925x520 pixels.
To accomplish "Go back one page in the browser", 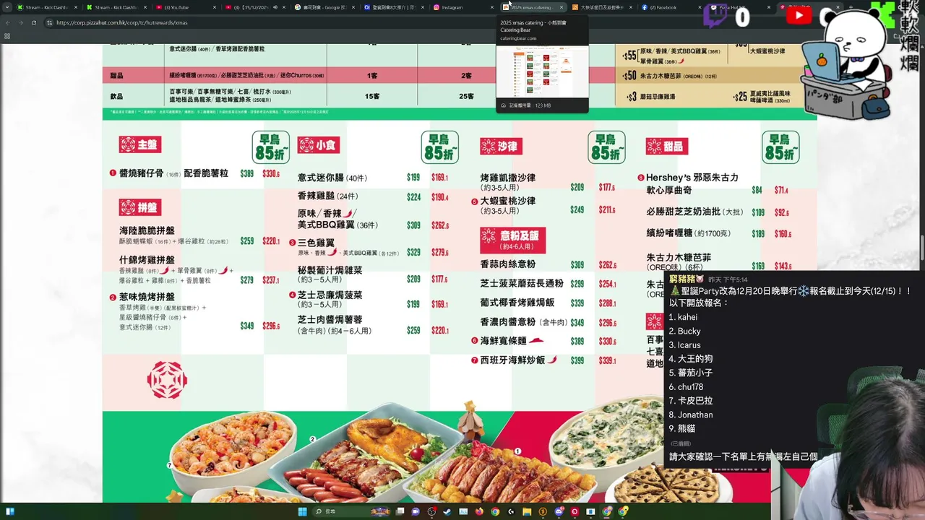I will [x=8, y=22].
